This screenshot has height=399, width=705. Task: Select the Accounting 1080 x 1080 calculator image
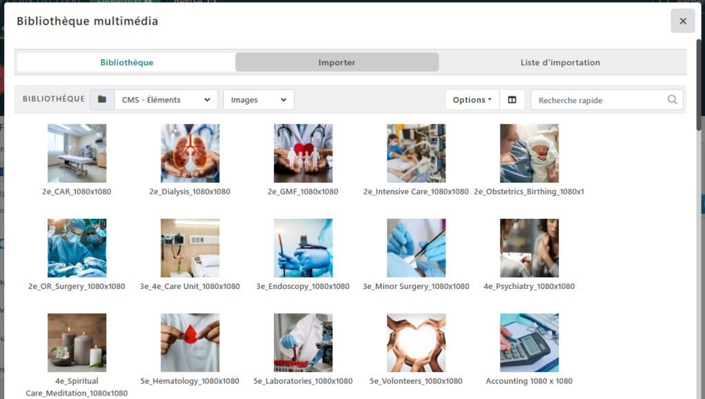[529, 343]
